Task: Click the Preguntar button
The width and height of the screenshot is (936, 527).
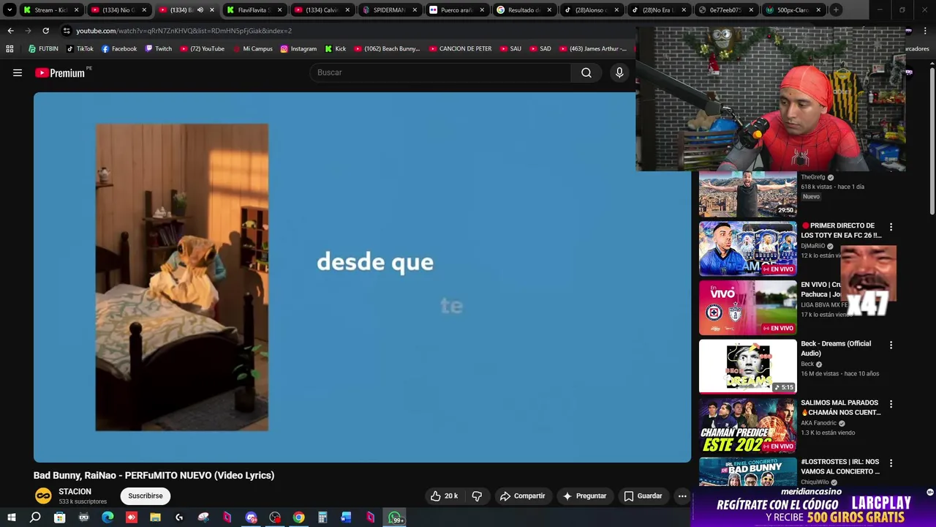Action: (x=584, y=496)
